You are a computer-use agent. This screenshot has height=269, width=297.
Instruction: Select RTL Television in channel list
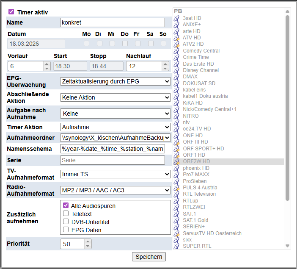click(199, 194)
